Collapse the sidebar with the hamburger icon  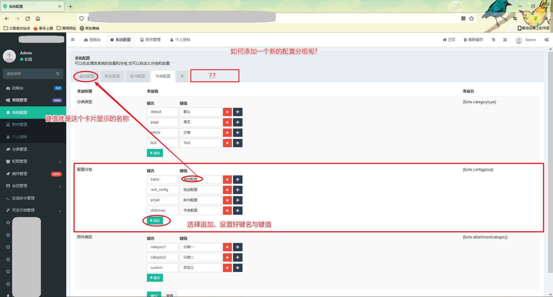click(x=73, y=40)
